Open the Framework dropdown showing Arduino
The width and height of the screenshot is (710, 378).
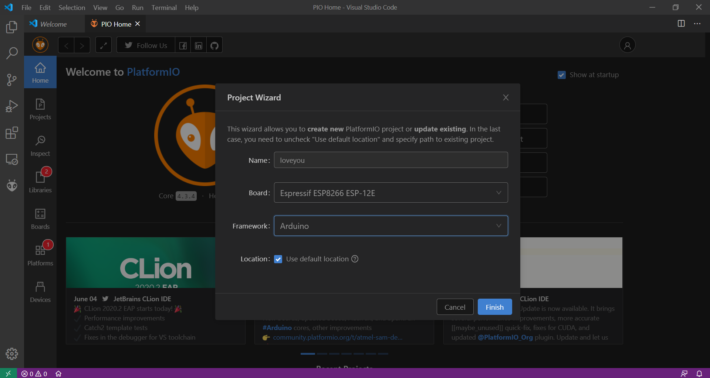(390, 226)
